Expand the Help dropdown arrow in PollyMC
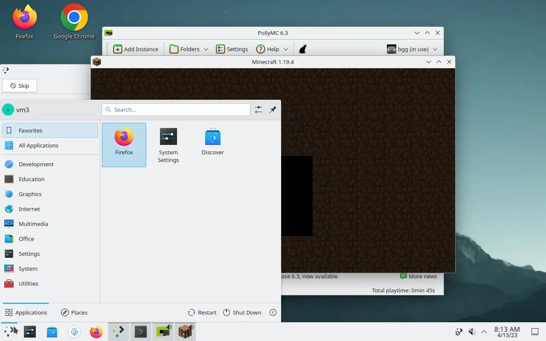 pyautogui.click(x=286, y=49)
